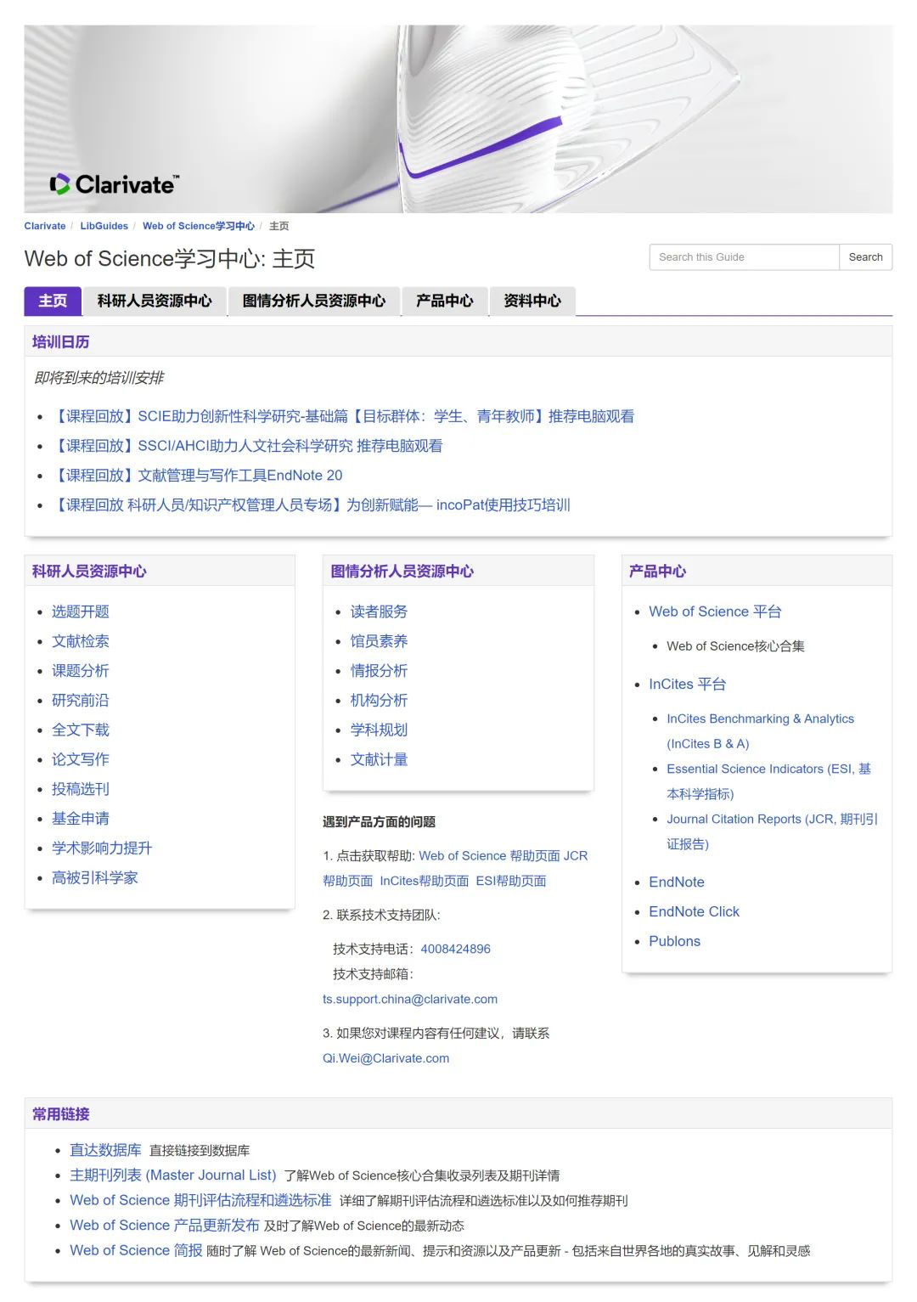Click the 培训日历 section heading

pyautogui.click(x=61, y=342)
